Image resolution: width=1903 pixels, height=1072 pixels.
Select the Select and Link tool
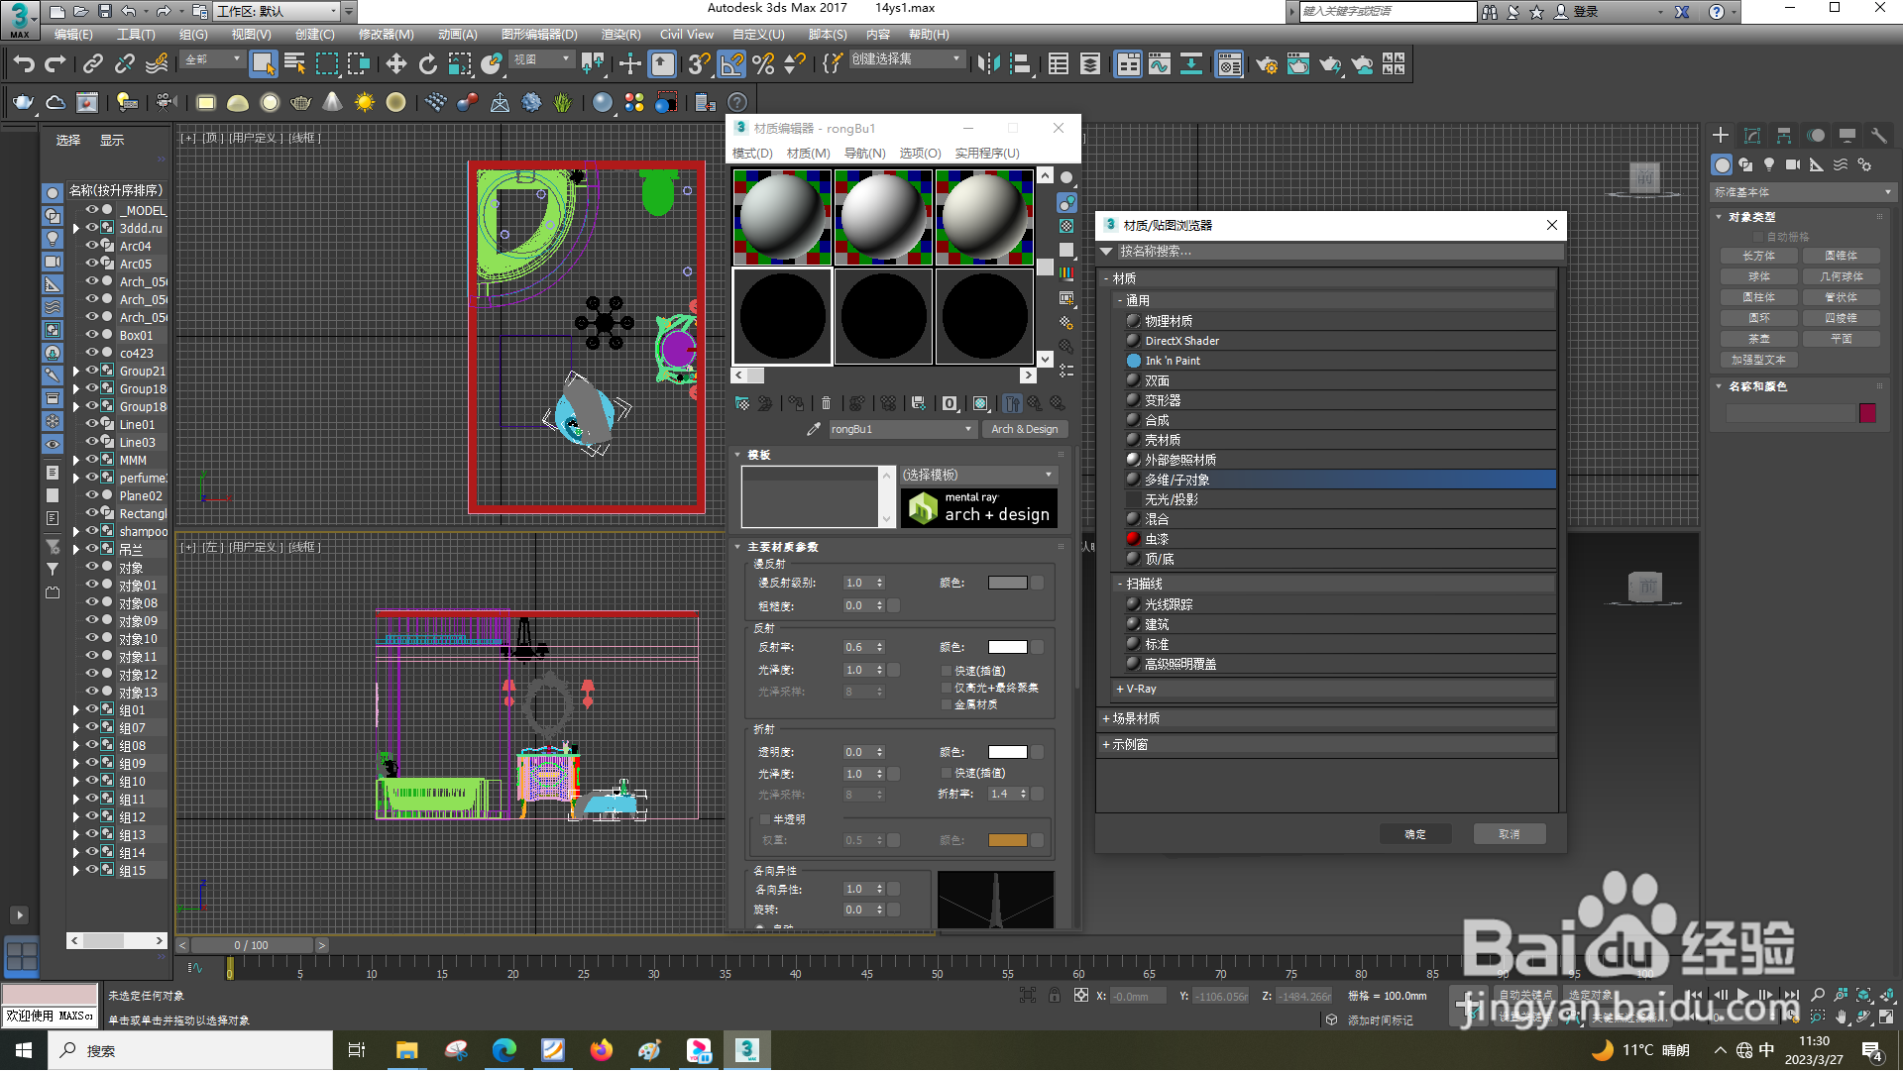coord(93,64)
